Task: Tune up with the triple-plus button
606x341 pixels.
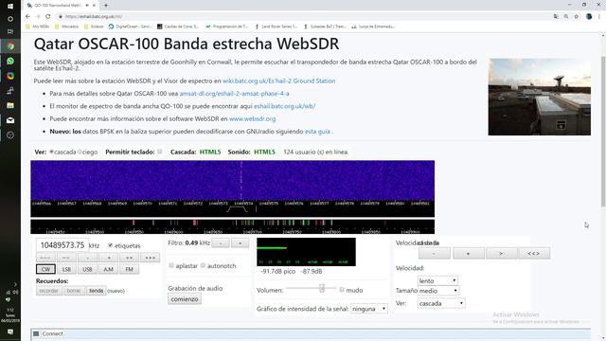Action: click(150, 258)
